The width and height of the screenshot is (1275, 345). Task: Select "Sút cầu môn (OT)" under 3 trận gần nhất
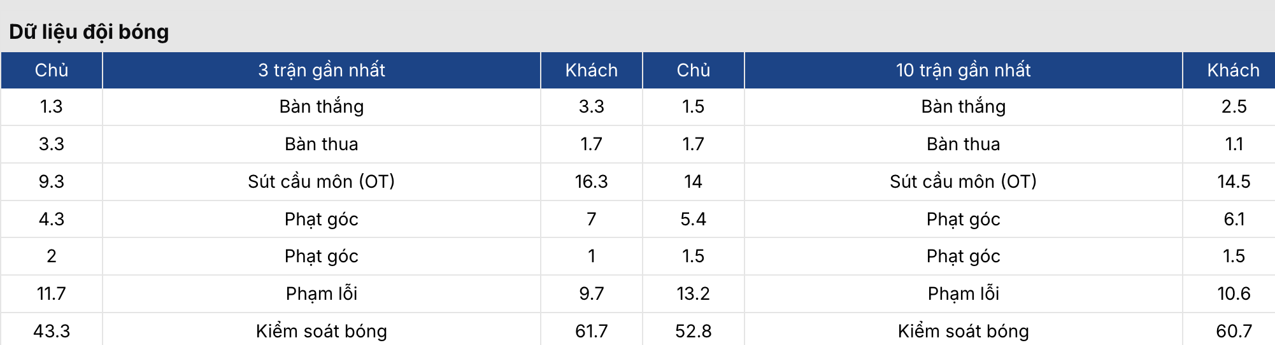(x=321, y=181)
